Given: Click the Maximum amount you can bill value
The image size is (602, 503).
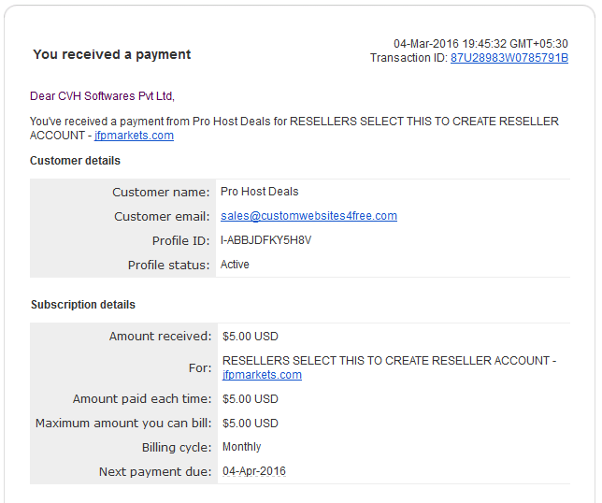Looking at the screenshot, I should [x=251, y=424].
